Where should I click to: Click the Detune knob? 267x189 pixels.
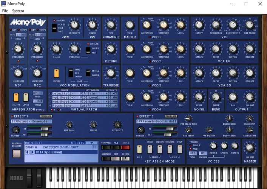(x=111, y=49)
